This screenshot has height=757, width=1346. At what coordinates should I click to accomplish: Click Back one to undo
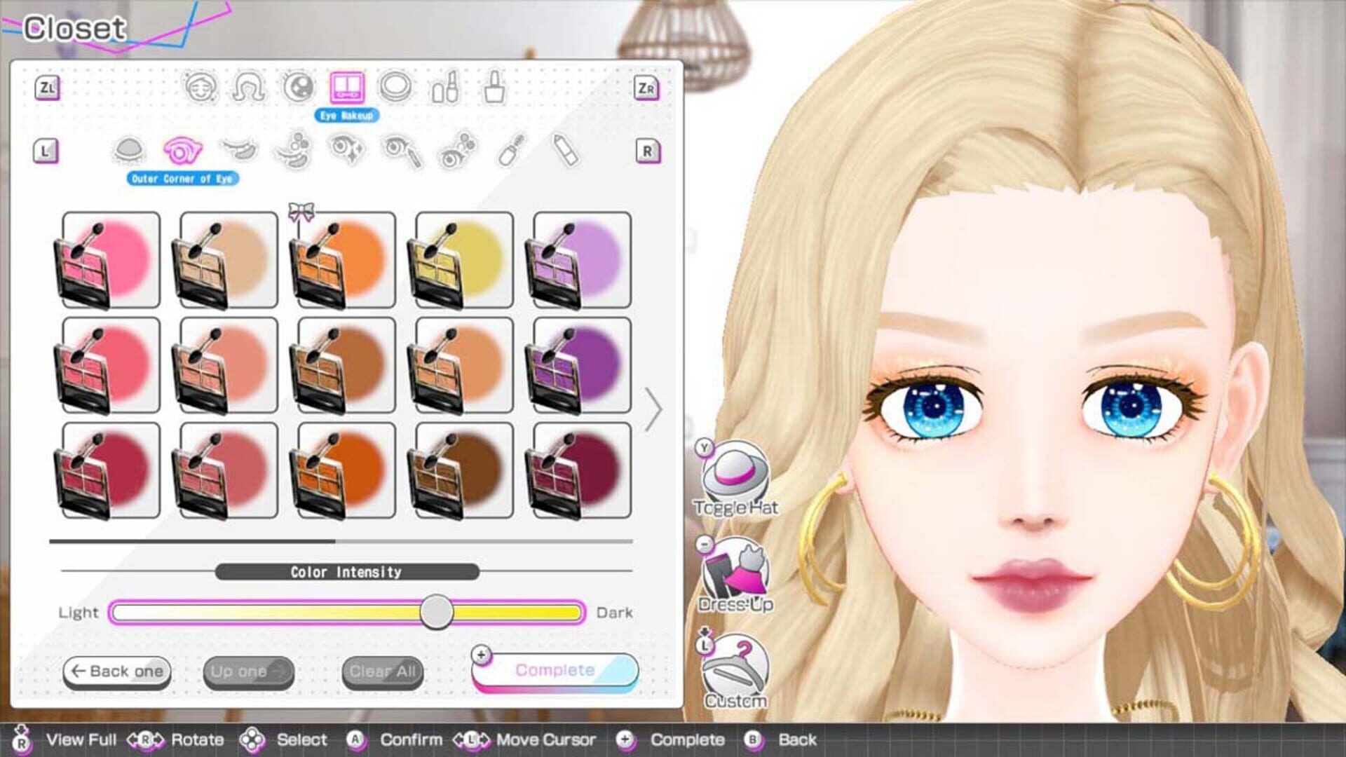click(x=116, y=671)
